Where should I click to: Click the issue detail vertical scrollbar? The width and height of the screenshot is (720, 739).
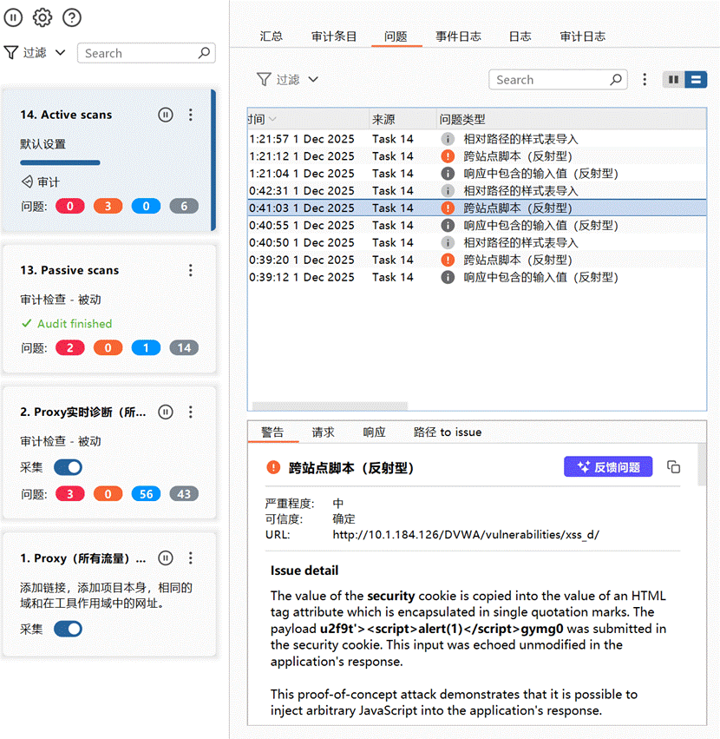coord(702,465)
